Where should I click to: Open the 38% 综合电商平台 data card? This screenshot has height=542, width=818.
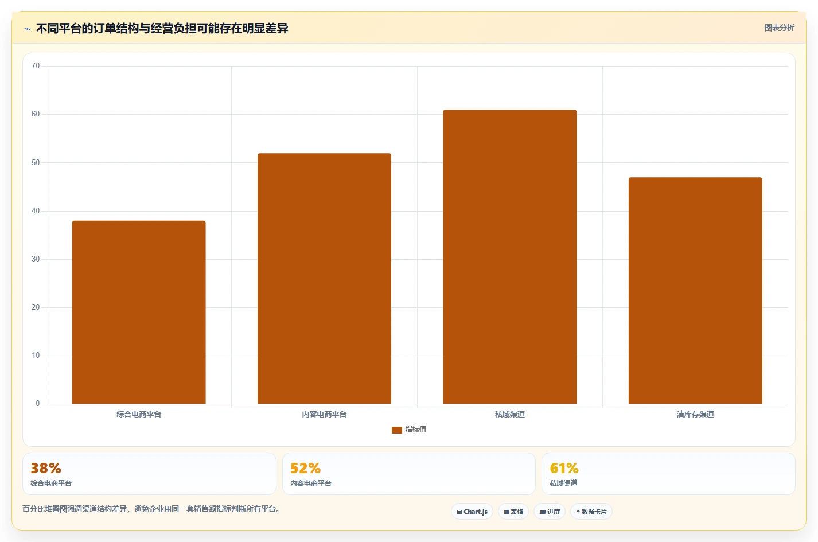(x=149, y=474)
